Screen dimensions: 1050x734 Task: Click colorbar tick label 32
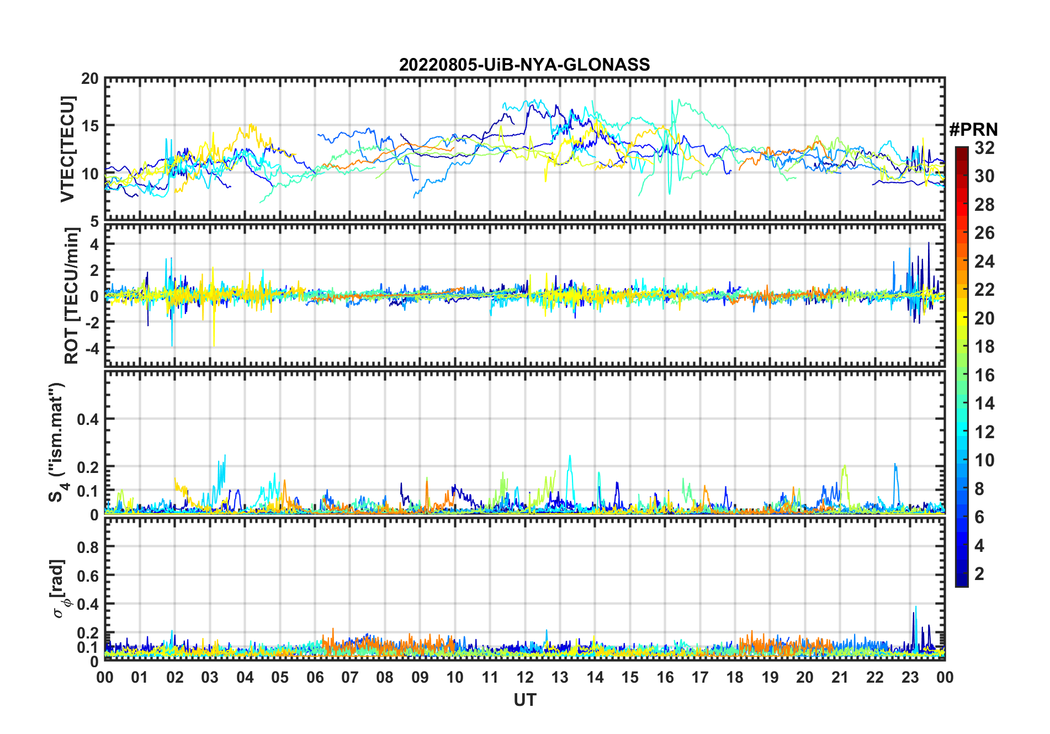click(984, 148)
